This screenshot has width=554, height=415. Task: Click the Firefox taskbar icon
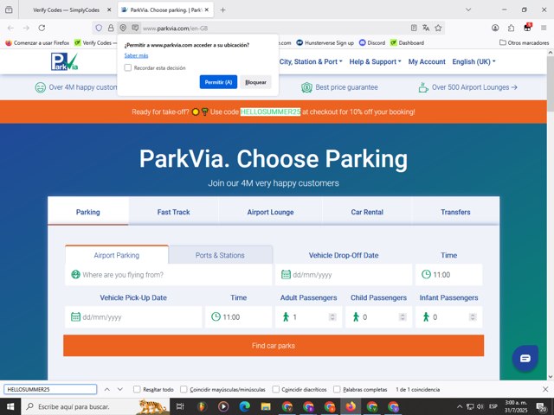coord(351,406)
